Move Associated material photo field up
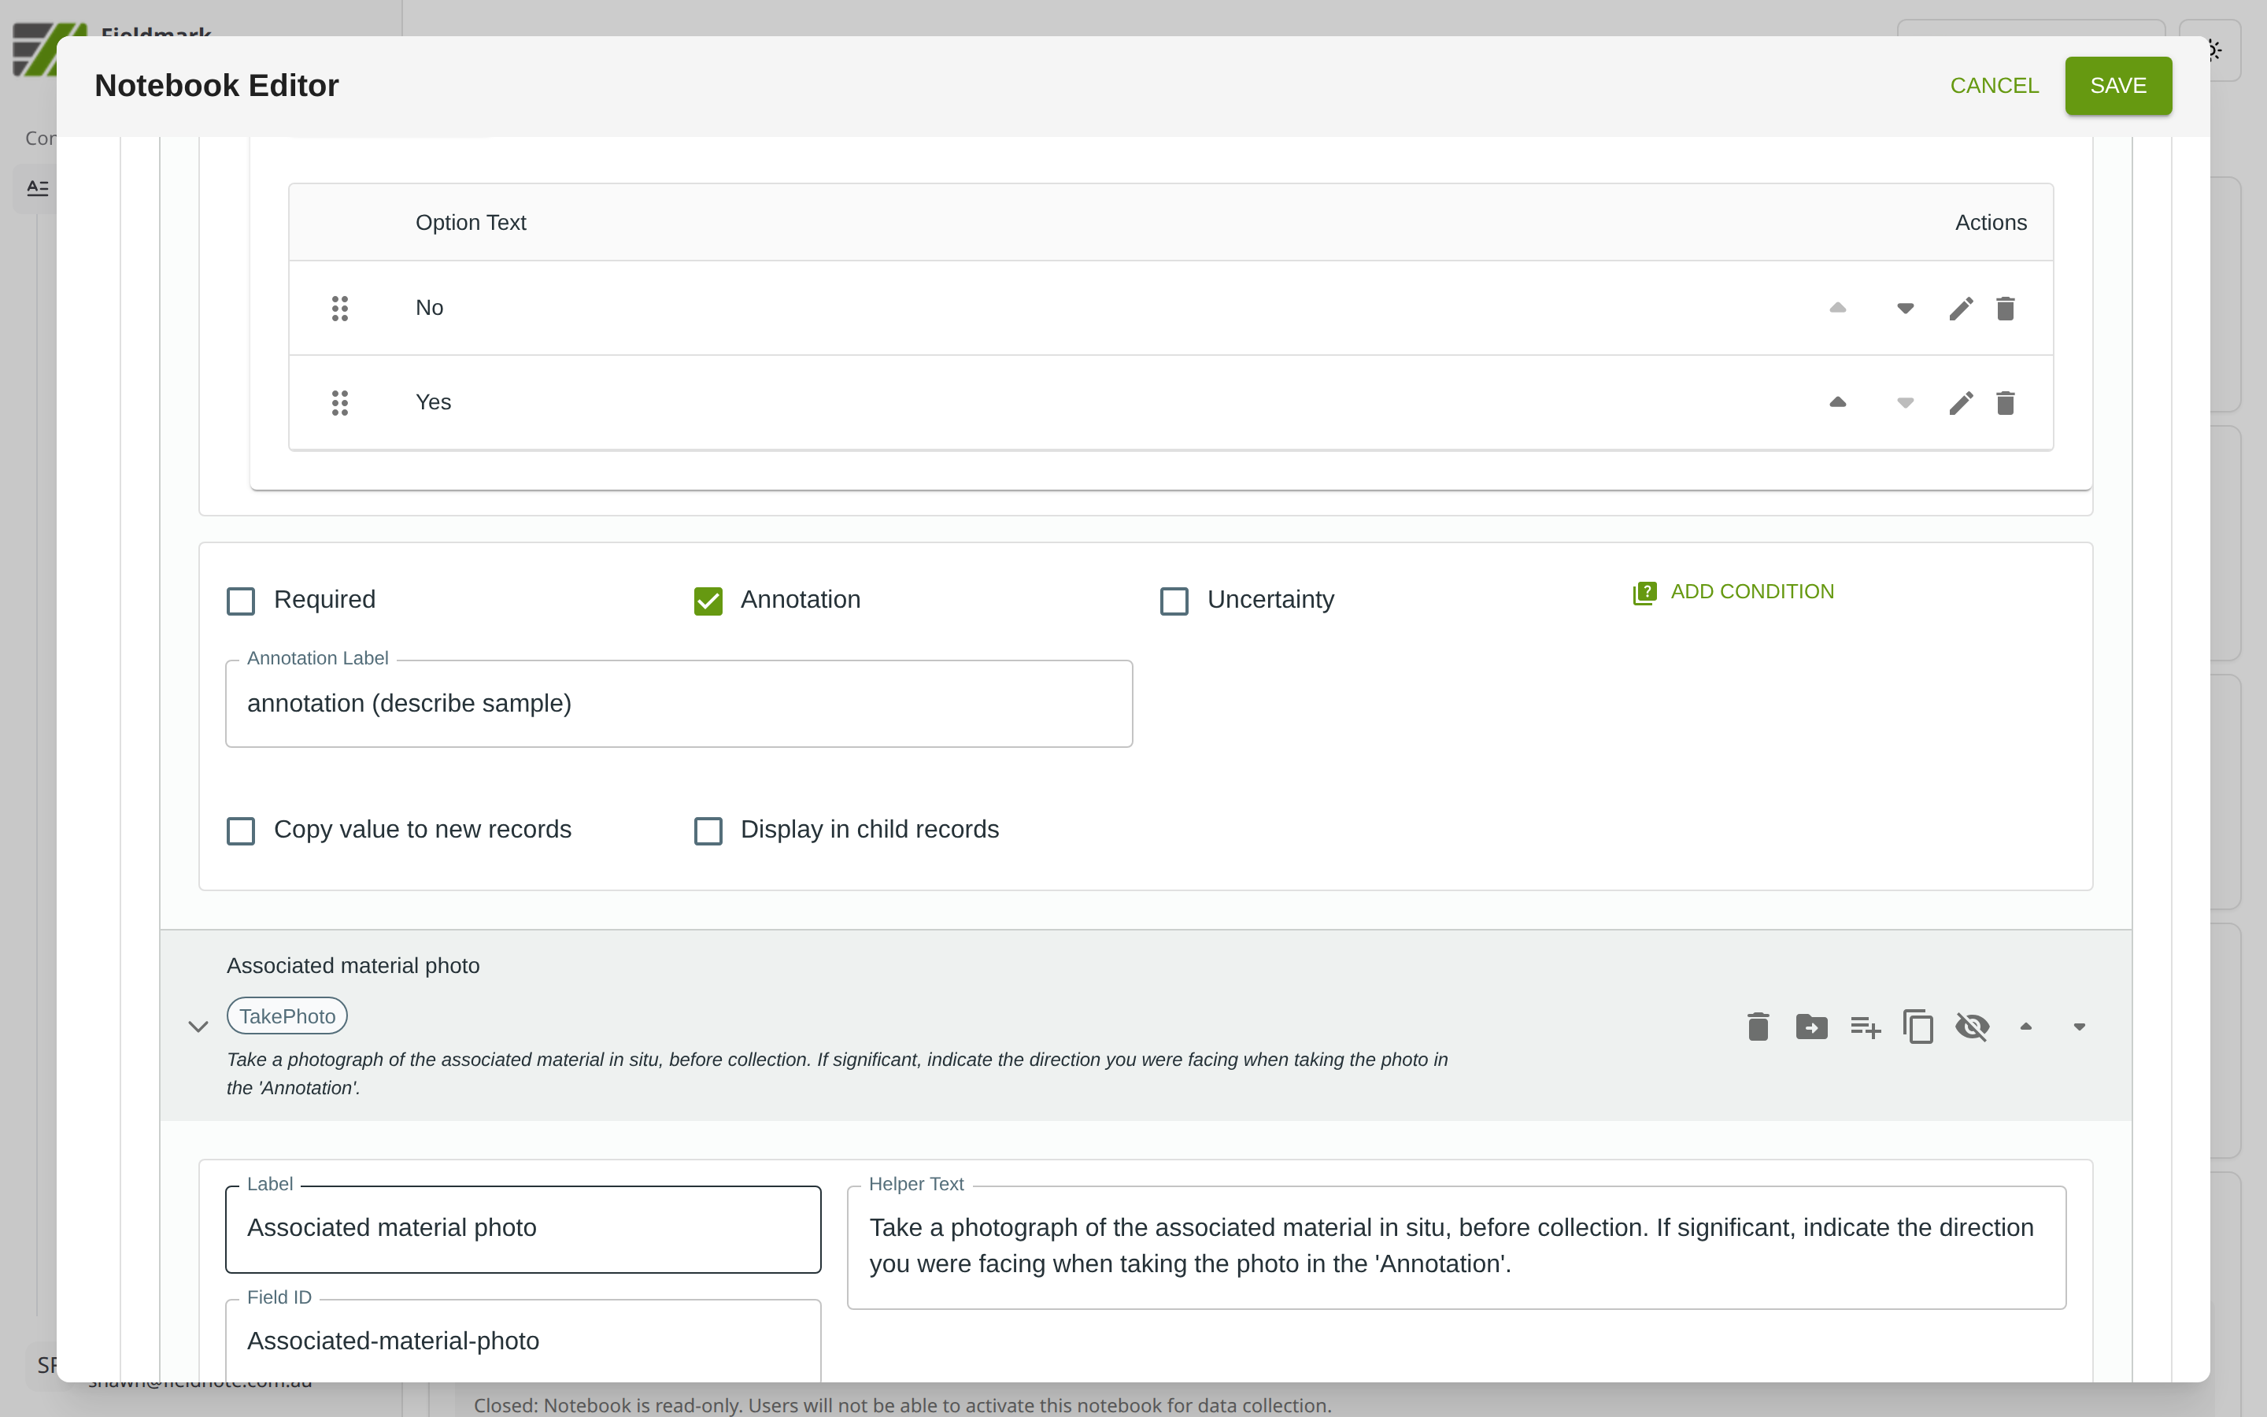Viewport: 2267px width, 1417px height. pos(2025,1027)
